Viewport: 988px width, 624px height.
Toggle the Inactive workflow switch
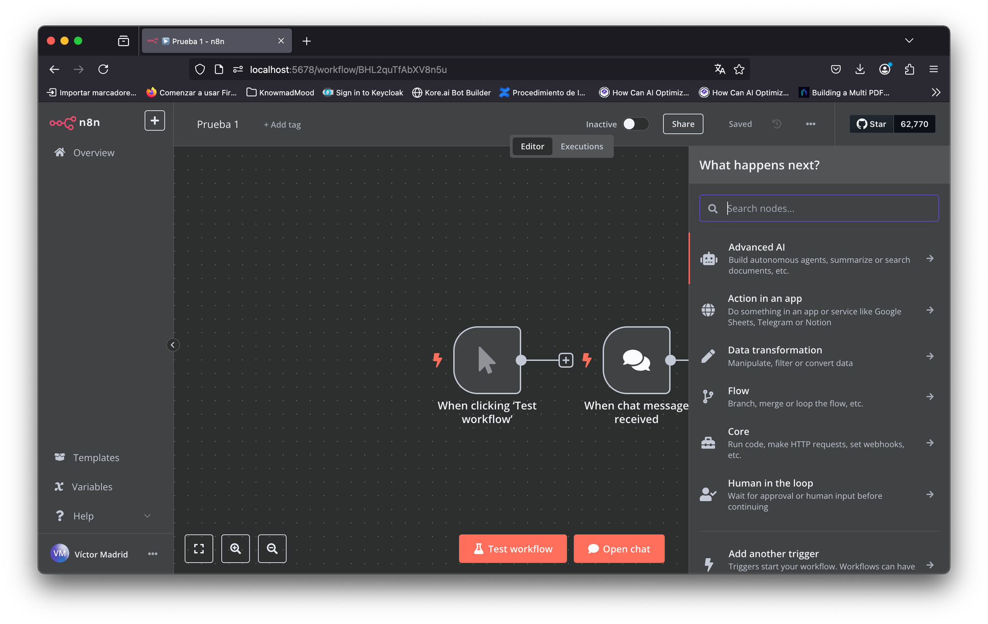coord(635,124)
